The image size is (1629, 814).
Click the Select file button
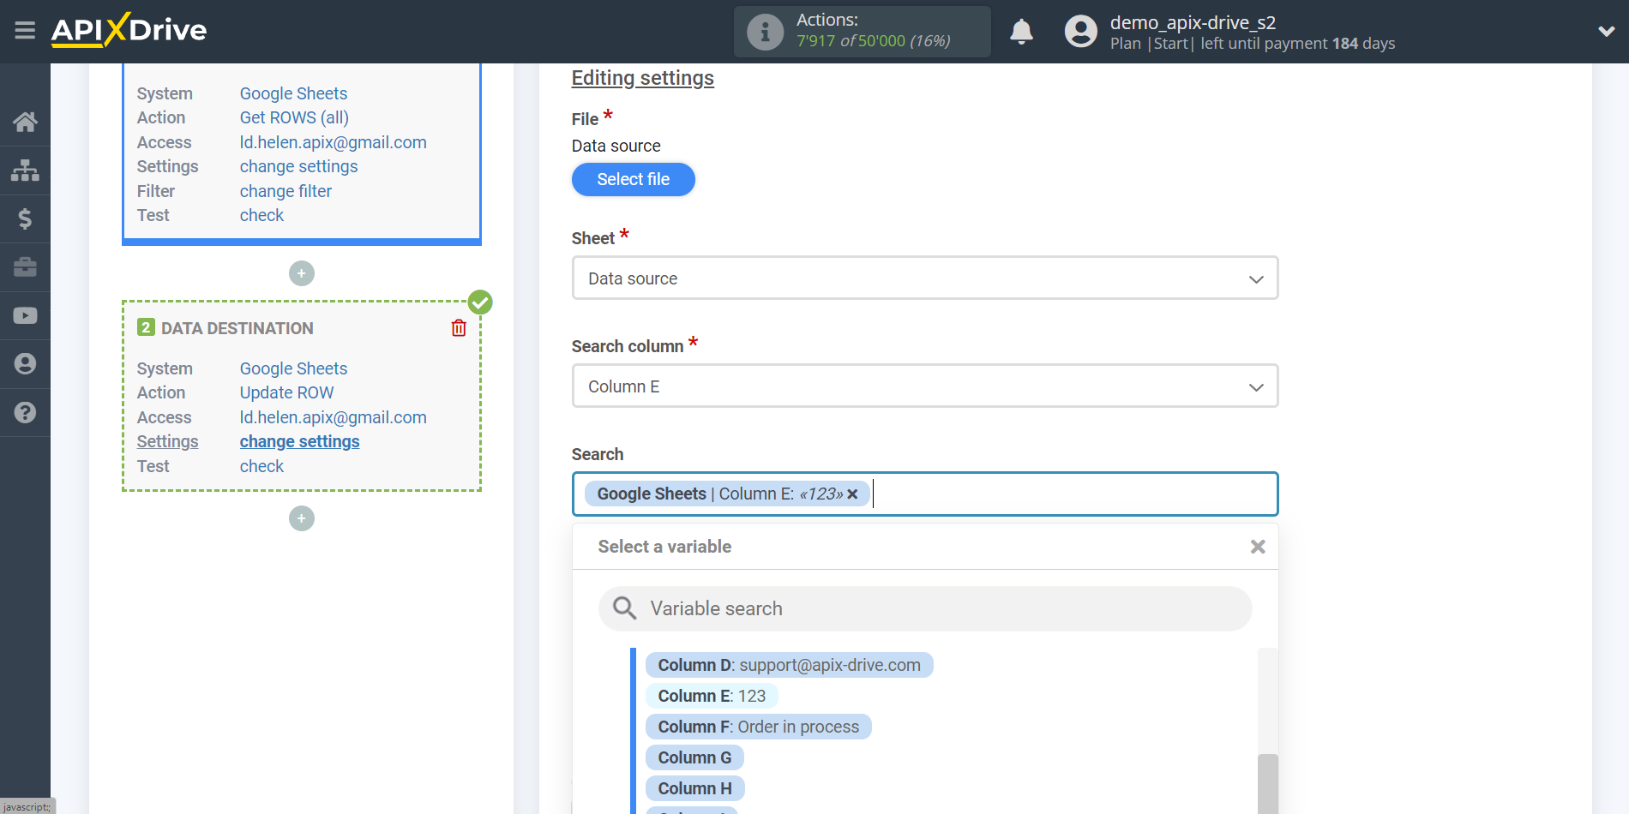[x=634, y=179]
